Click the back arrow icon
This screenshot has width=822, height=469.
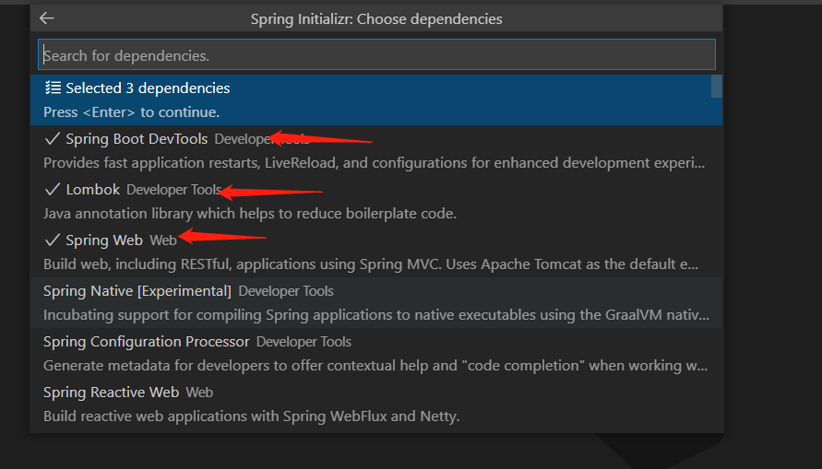[x=47, y=18]
